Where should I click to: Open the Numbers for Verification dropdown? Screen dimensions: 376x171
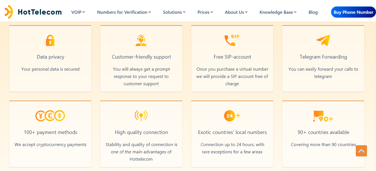(x=124, y=12)
